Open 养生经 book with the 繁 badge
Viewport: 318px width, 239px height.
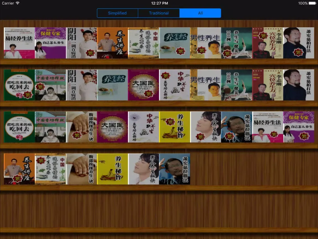coord(175,43)
